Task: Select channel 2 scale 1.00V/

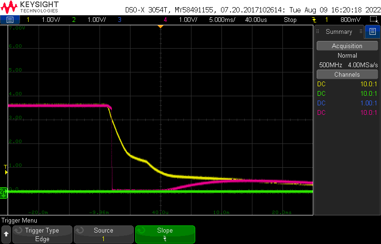Action: click(97, 20)
